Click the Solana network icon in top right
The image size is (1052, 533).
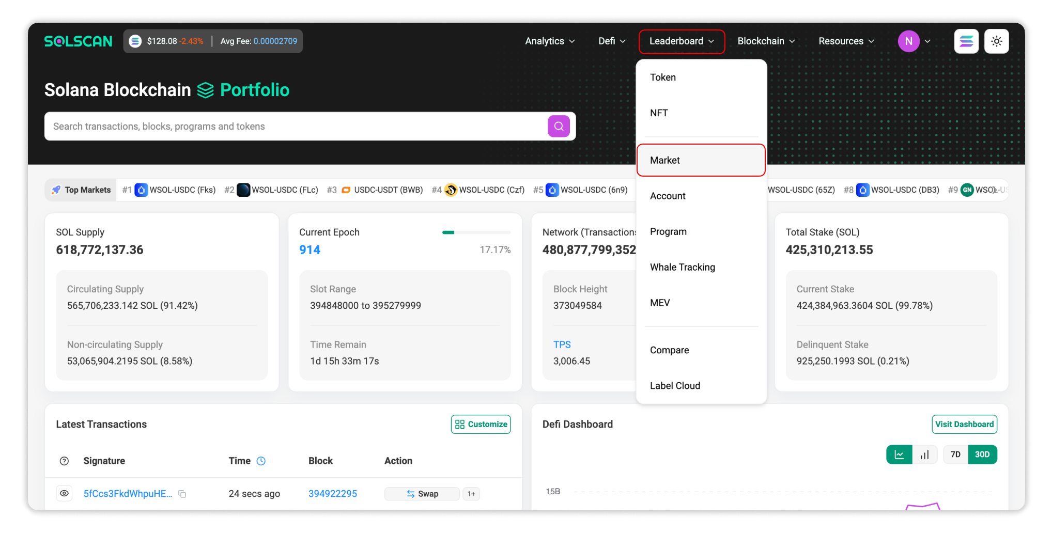(x=967, y=41)
